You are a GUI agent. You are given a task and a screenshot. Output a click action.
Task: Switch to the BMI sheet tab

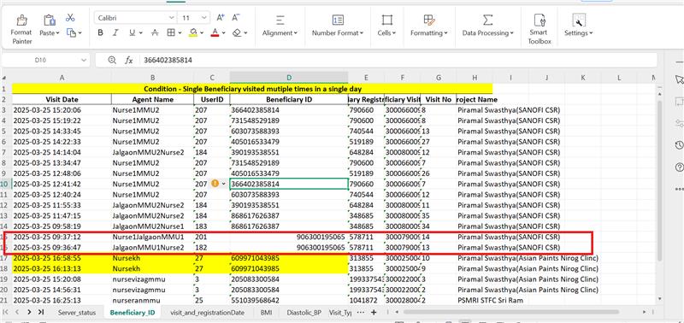(x=266, y=313)
